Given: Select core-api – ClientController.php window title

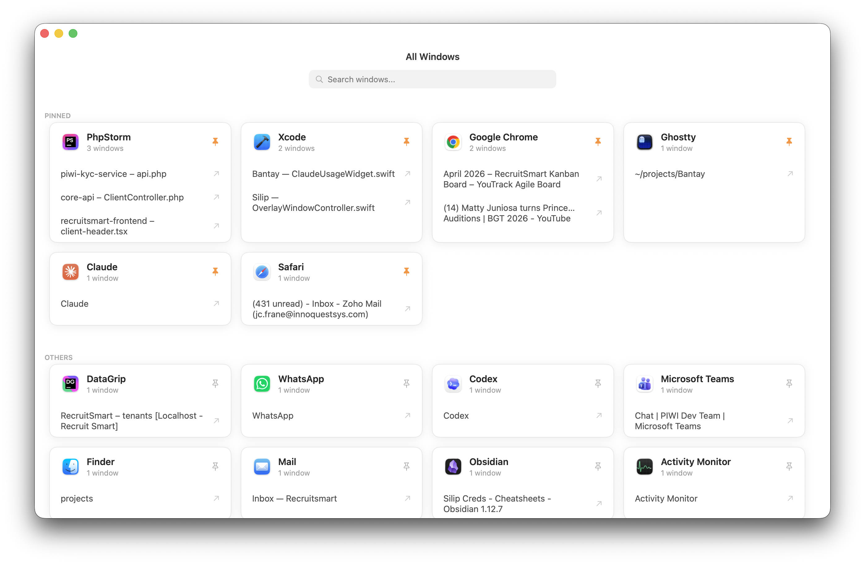Looking at the screenshot, I should click(122, 197).
